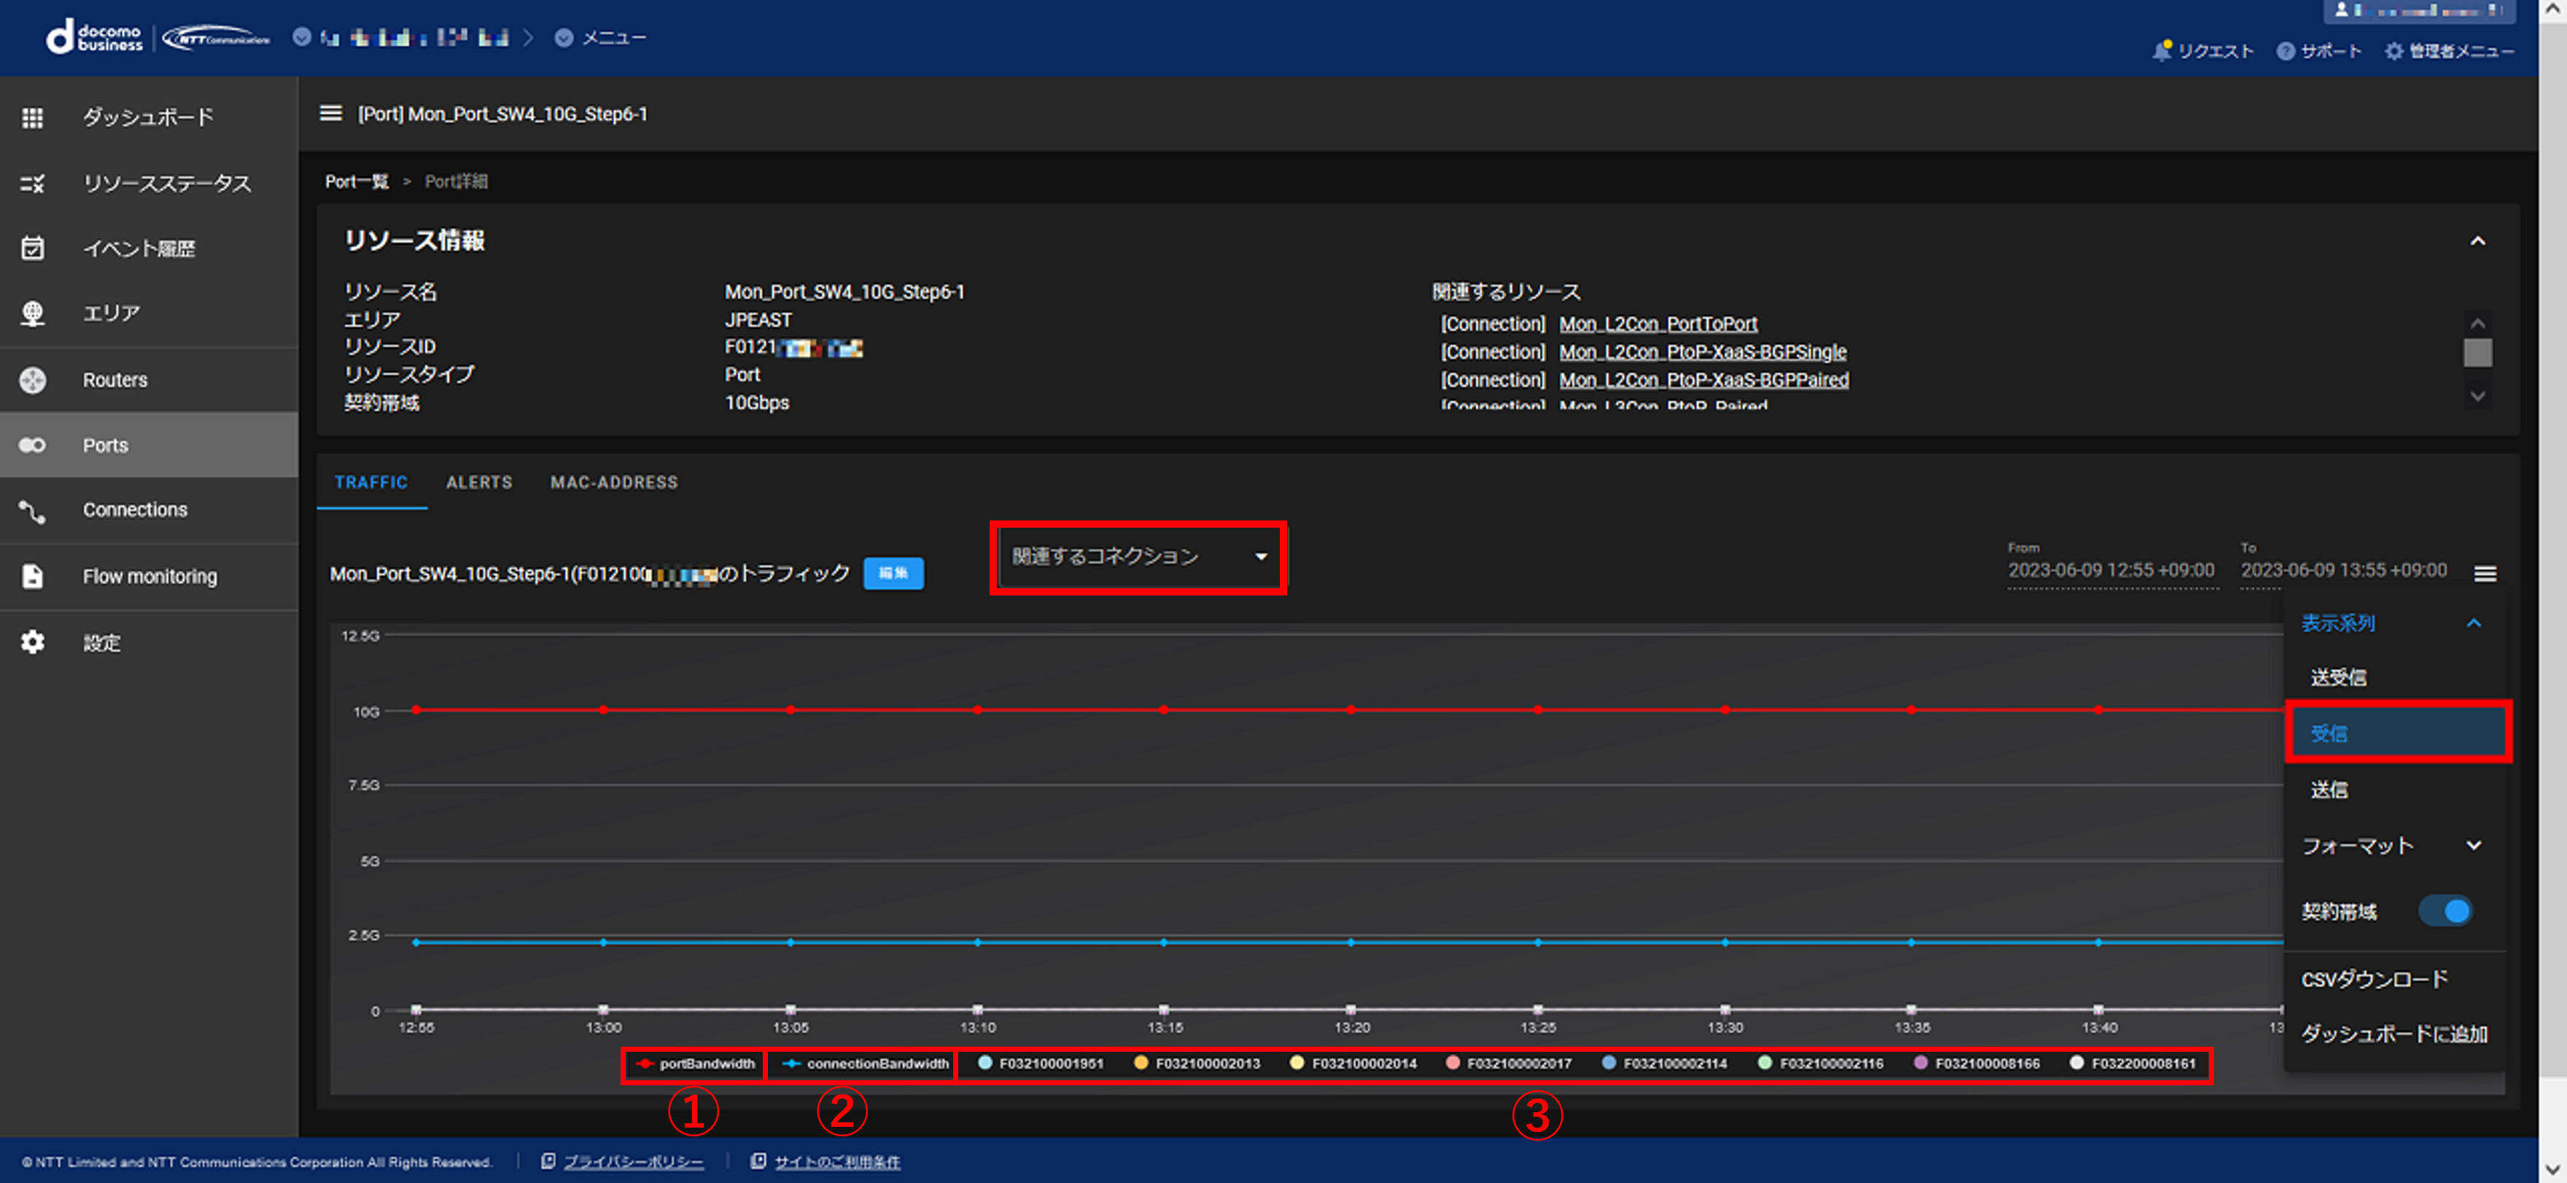
Task: Click the browser scrollbar down arrow
Action: click(2553, 1171)
